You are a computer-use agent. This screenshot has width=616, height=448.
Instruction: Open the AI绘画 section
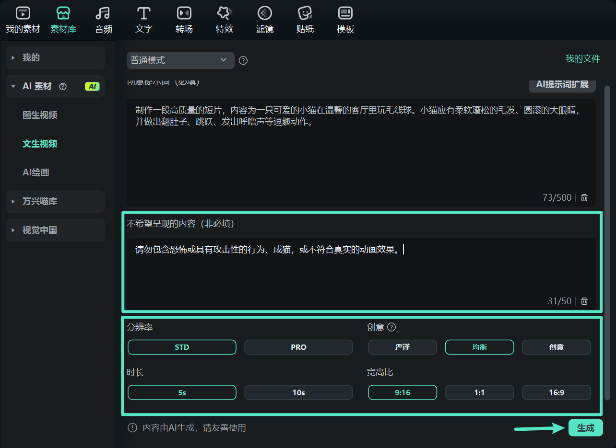click(36, 172)
